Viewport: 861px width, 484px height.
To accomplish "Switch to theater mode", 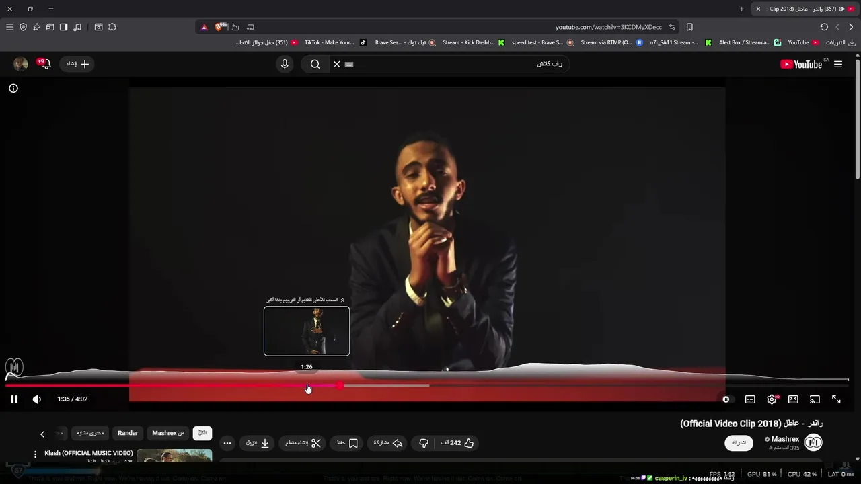I will coord(793,399).
